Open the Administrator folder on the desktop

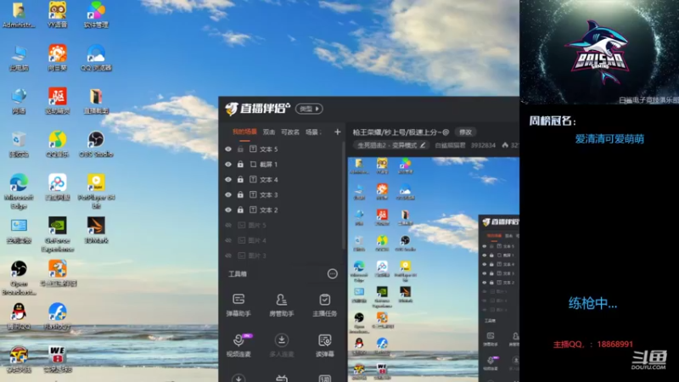pyautogui.click(x=19, y=14)
